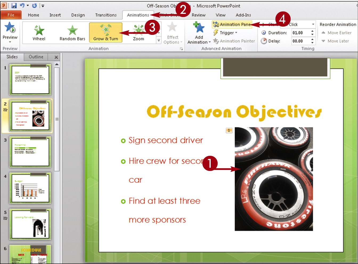Select slide 4 Budget chart thumbnail
358x264 pixels.
pyautogui.click(x=30, y=188)
